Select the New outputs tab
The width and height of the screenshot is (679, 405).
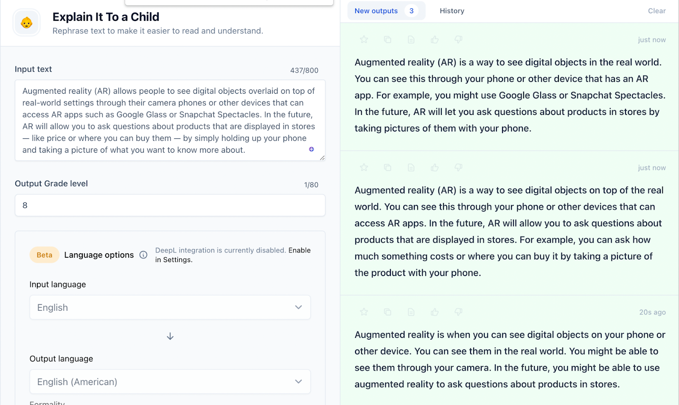[x=376, y=11]
